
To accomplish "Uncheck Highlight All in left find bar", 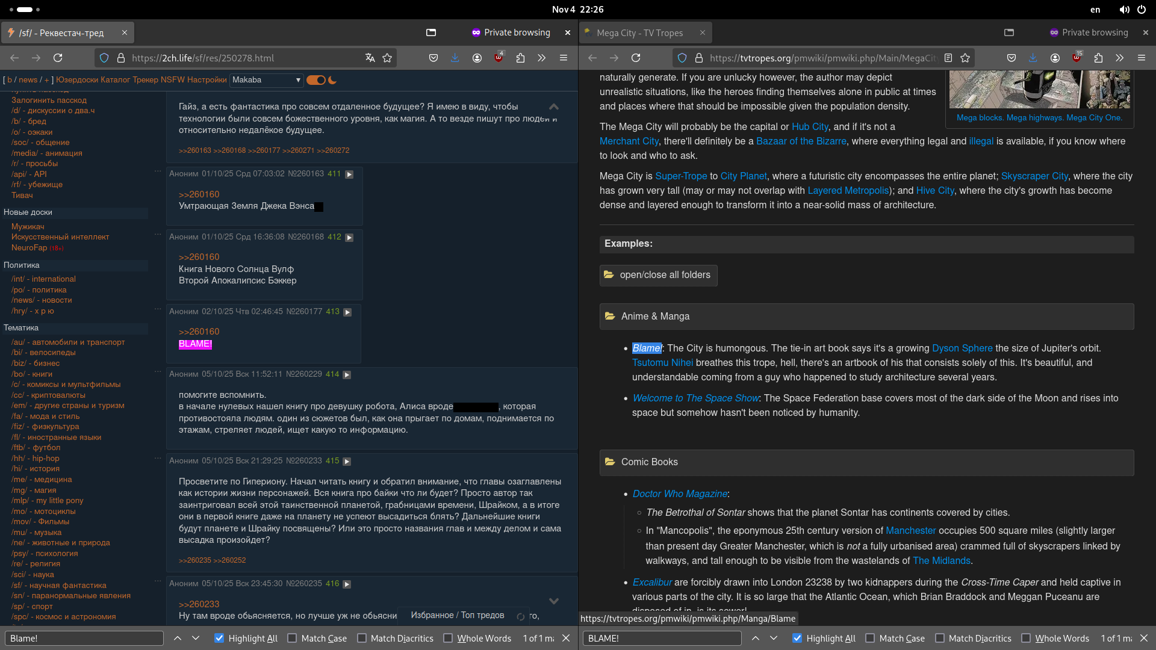I will click(x=219, y=638).
